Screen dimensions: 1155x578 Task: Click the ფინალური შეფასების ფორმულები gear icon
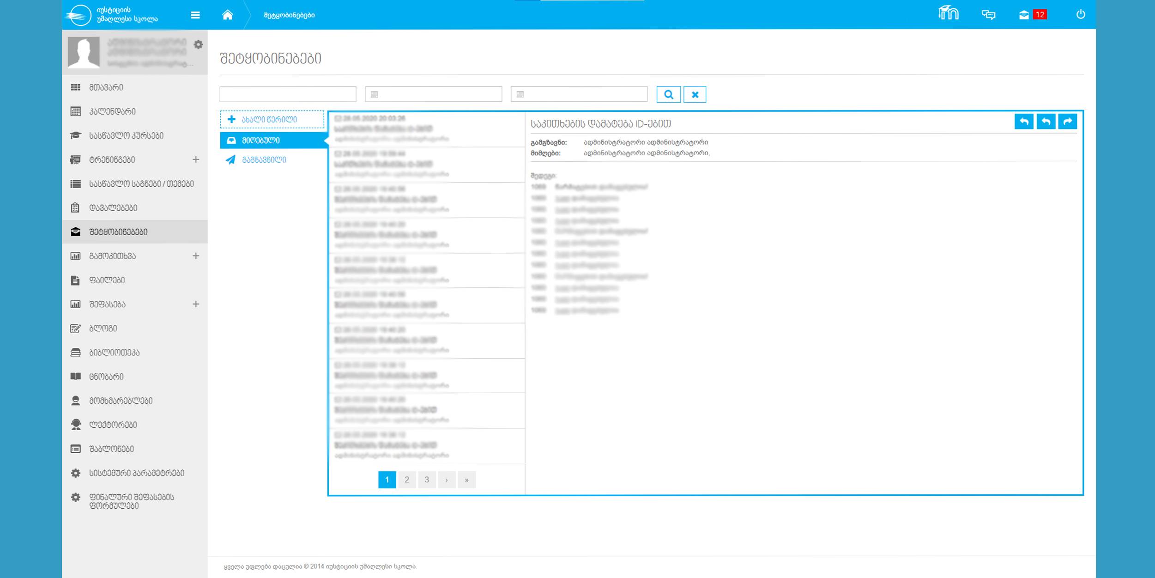[x=75, y=497]
